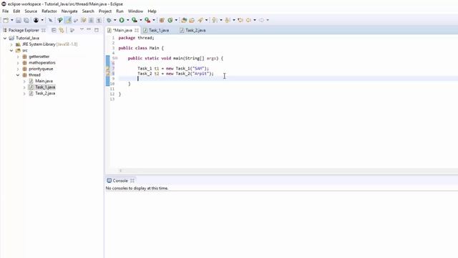Open the New file dropdown arrow
Viewport: 458px width, 258px height.
(12, 20)
